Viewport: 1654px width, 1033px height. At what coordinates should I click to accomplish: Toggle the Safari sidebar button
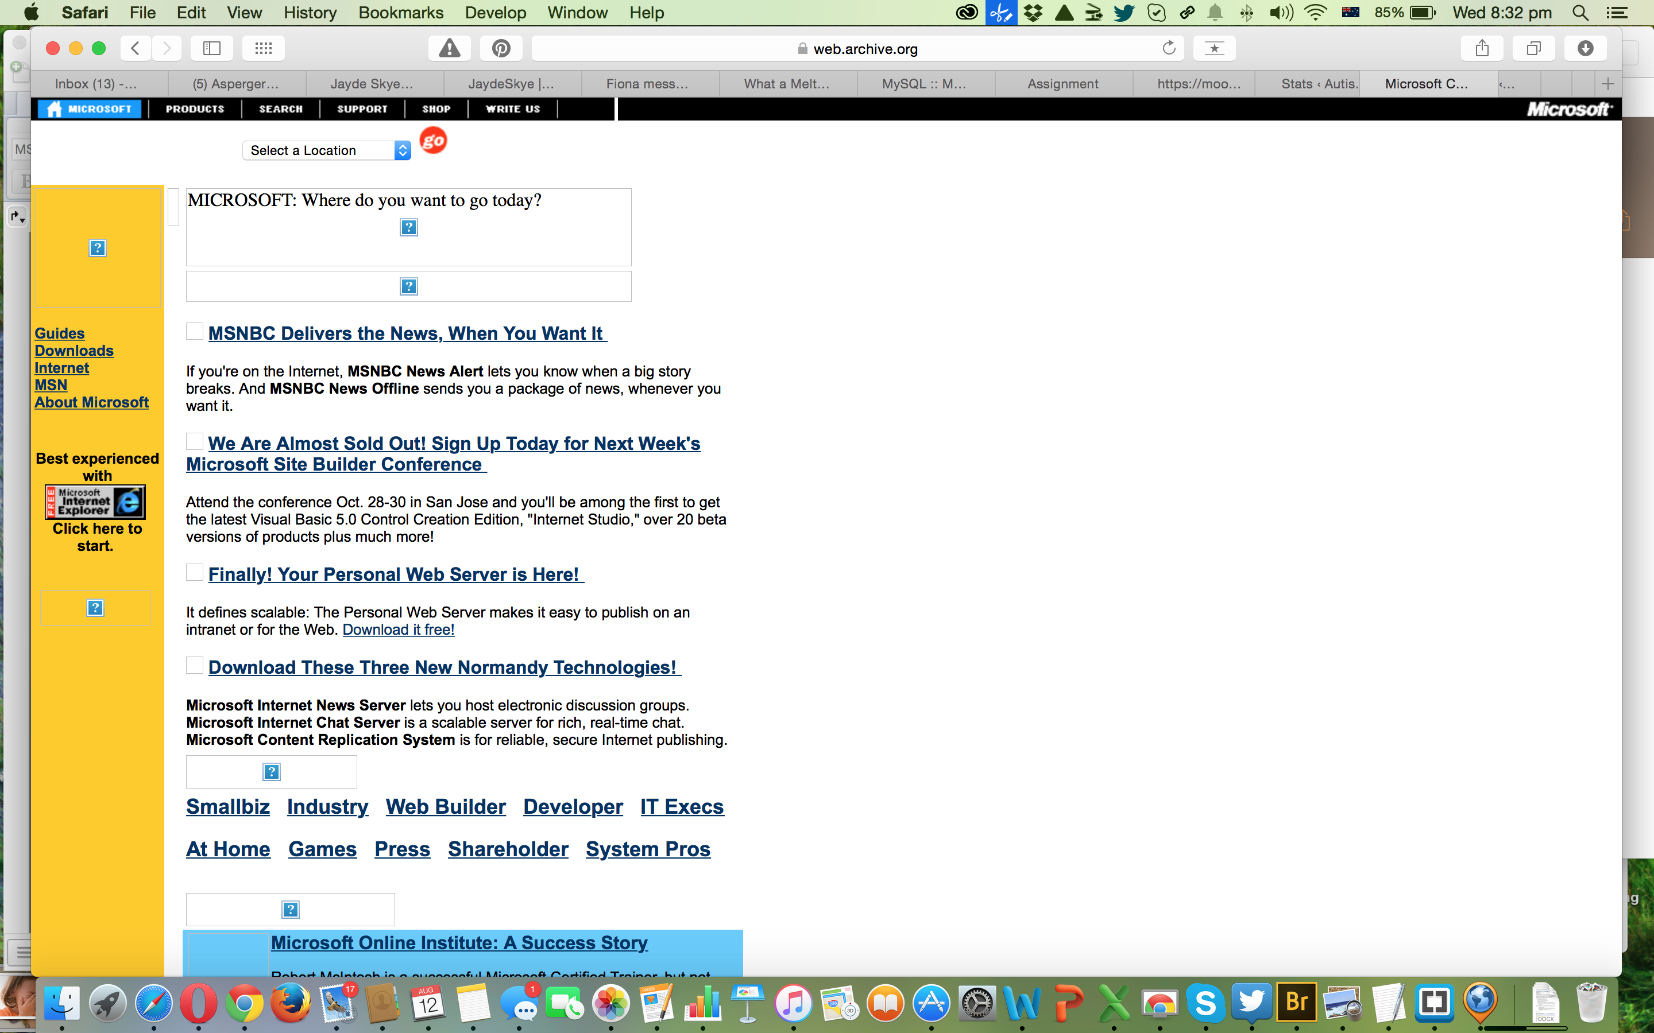click(212, 48)
